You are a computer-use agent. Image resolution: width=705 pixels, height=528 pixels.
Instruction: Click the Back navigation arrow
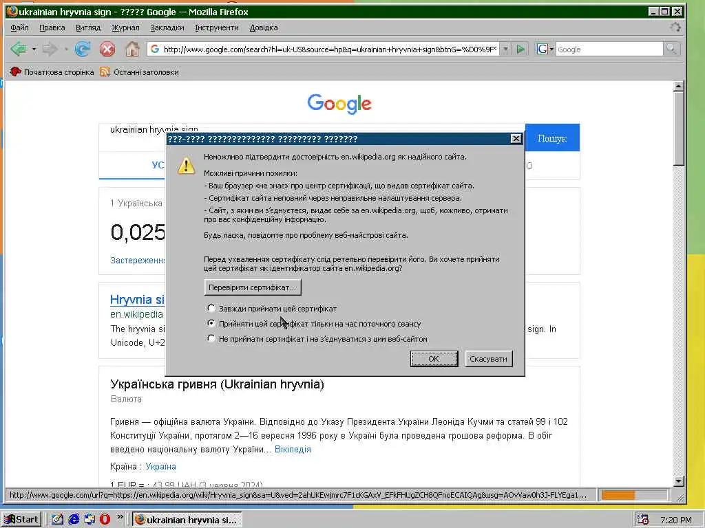point(19,49)
